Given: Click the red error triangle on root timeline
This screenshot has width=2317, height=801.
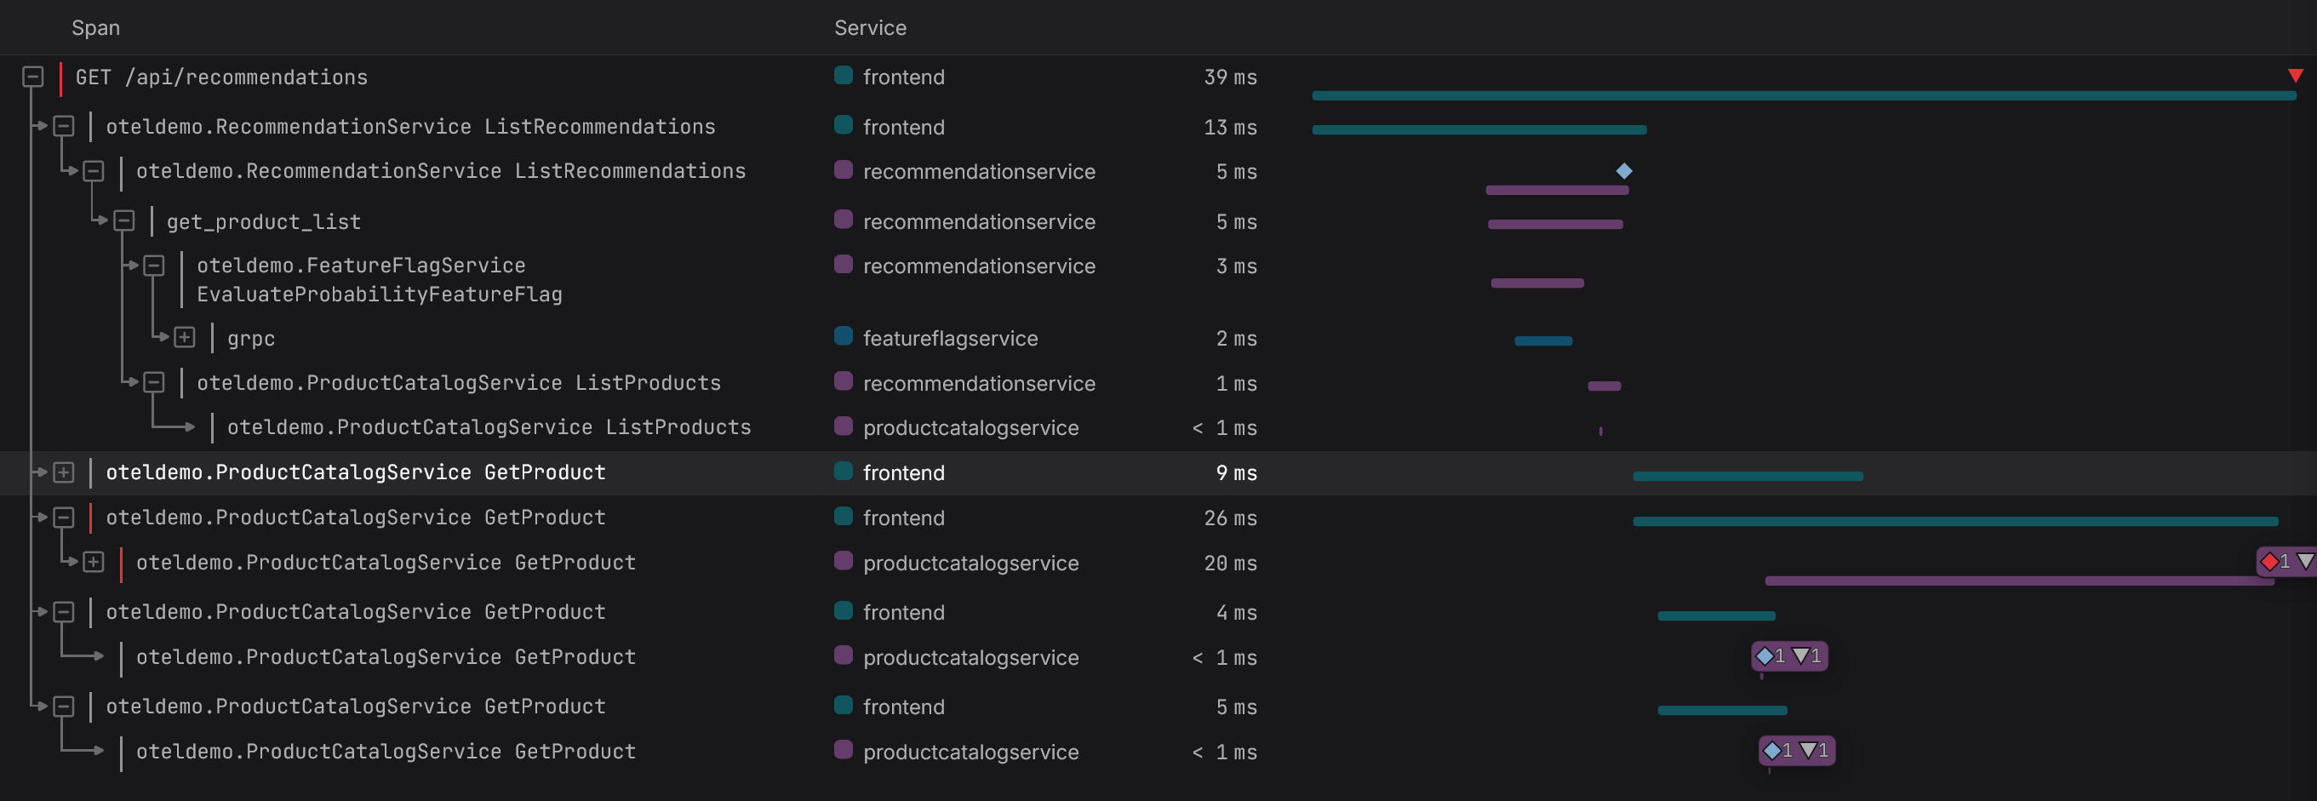Looking at the screenshot, I should pos(2296,76).
